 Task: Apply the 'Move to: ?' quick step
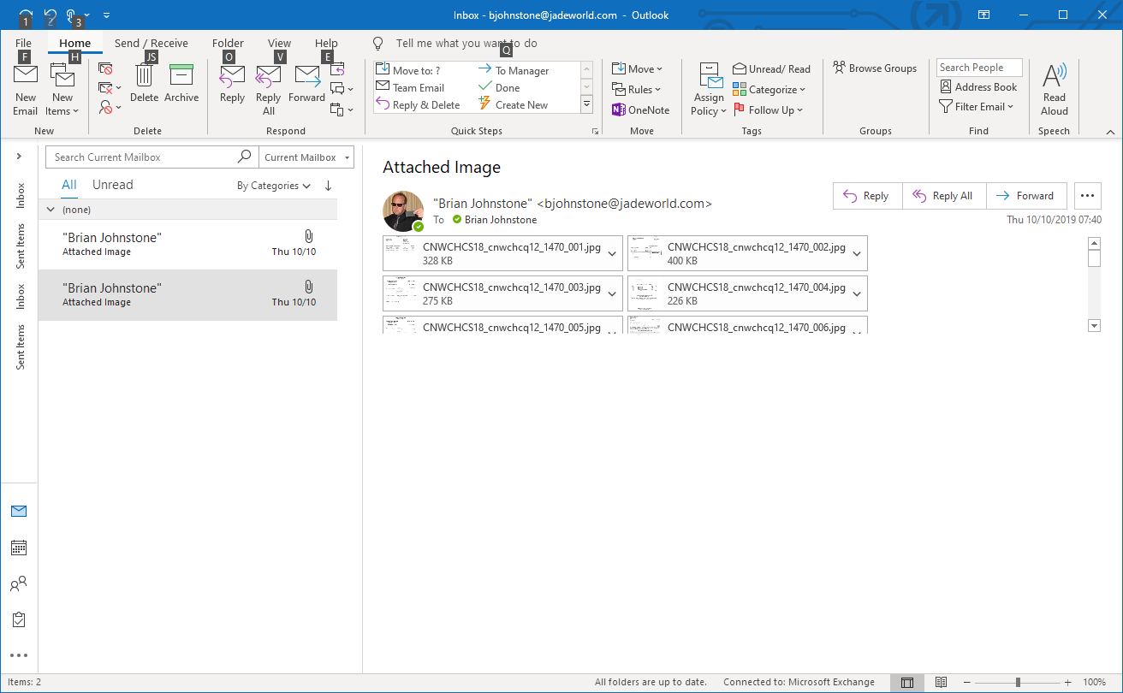click(408, 71)
